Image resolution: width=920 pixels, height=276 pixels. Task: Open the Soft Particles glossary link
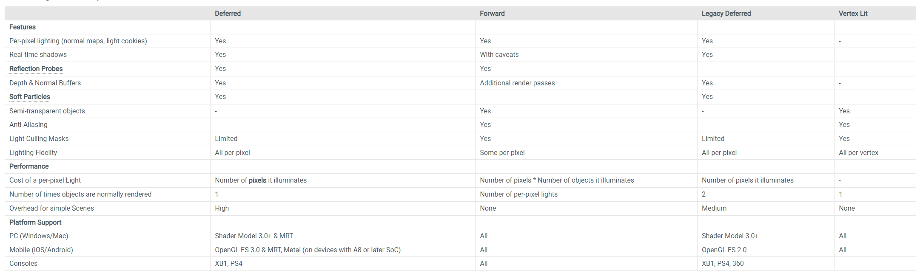(30, 97)
